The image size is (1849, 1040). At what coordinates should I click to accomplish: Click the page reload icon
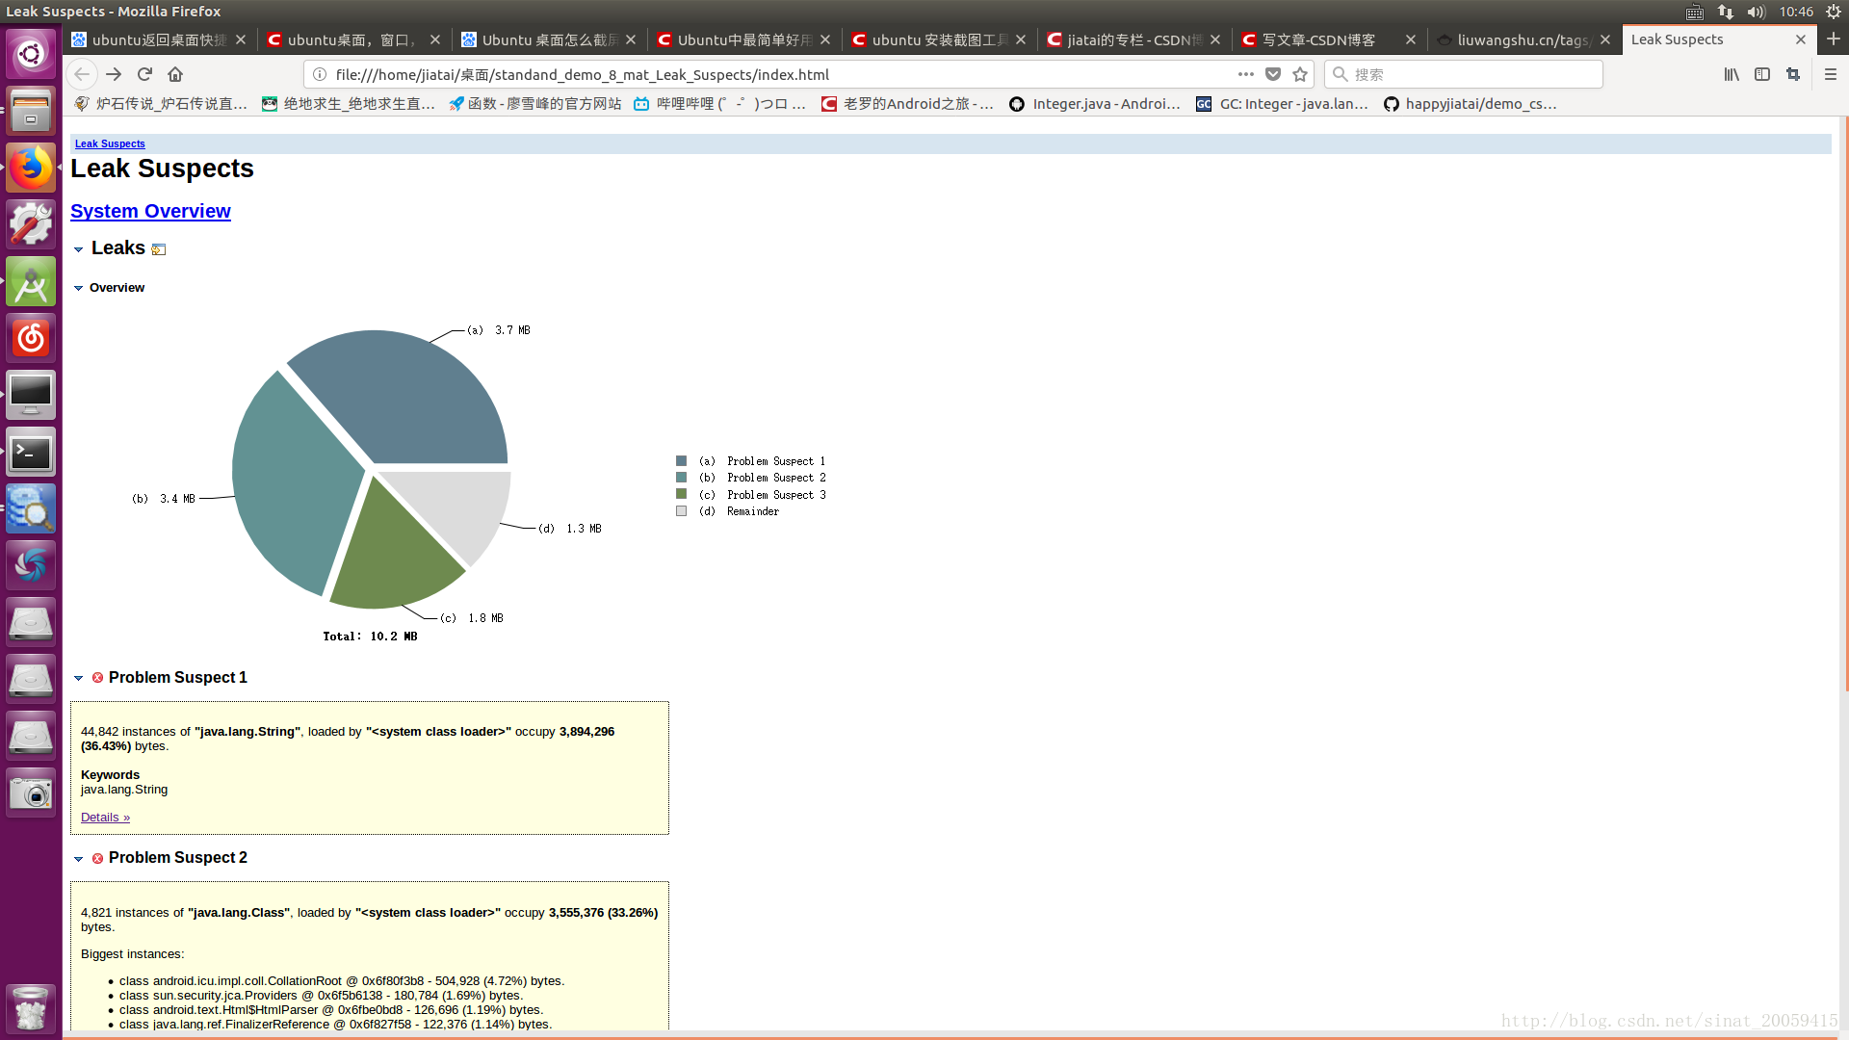tap(144, 73)
